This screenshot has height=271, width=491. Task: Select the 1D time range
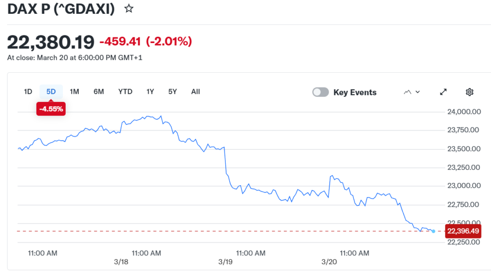coord(28,91)
